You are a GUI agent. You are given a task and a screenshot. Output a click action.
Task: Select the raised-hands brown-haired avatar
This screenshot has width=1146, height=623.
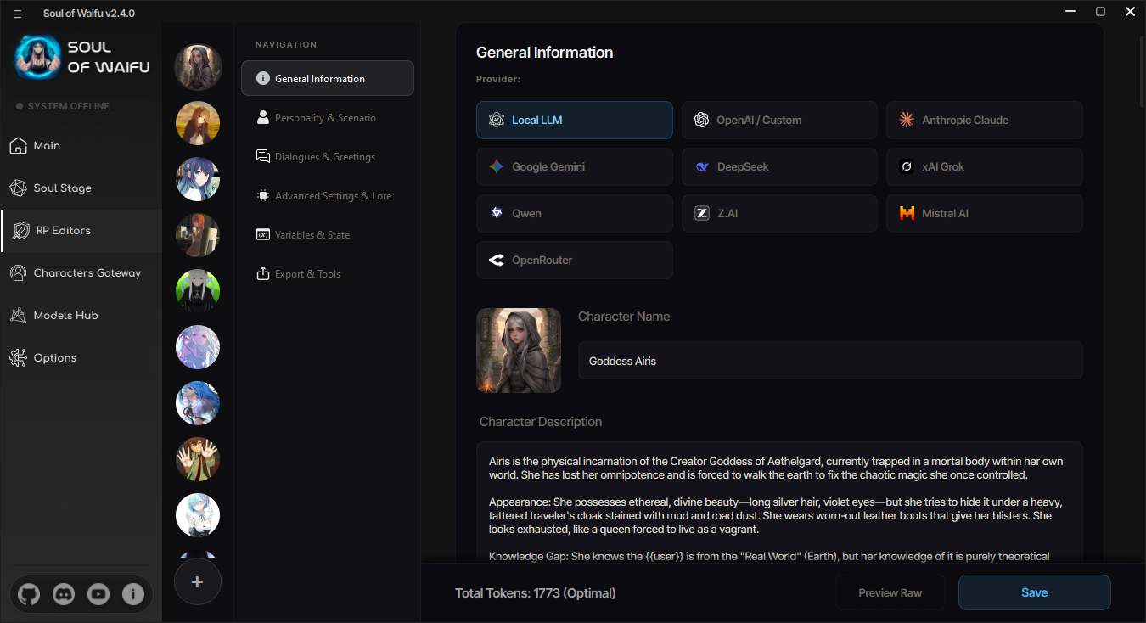click(198, 459)
